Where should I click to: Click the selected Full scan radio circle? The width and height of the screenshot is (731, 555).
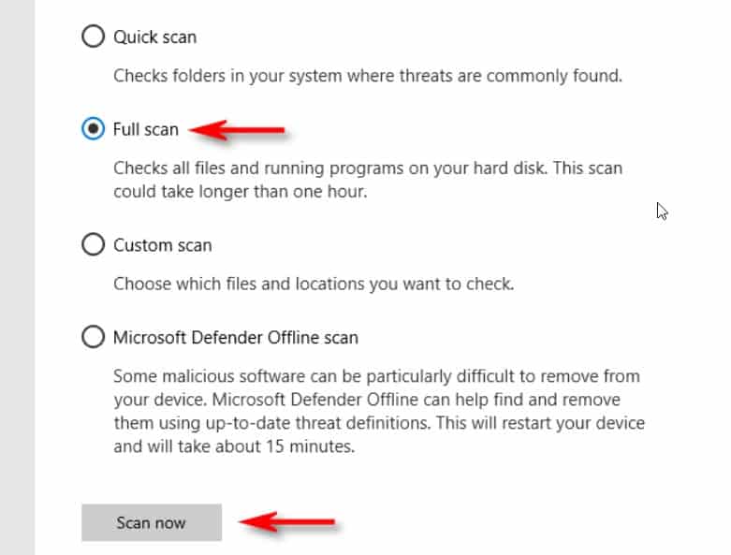pyautogui.click(x=93, y=129)
